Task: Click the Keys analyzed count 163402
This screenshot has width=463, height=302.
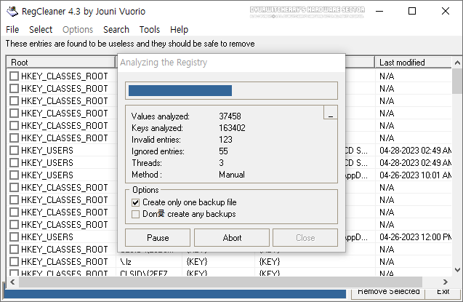Action: pos(232,128)
